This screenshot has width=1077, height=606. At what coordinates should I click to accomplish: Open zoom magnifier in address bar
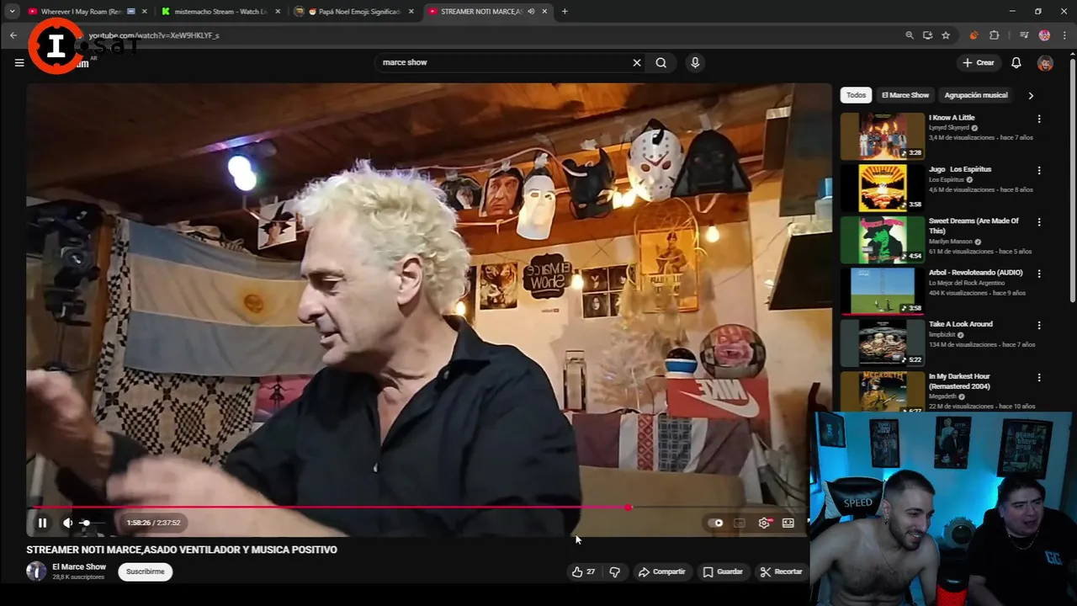910,35
